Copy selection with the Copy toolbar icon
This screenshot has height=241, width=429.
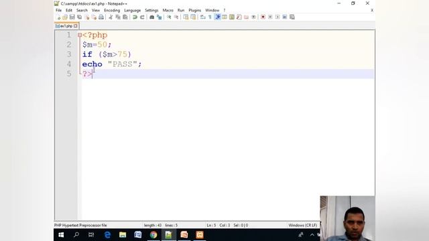tap(118, 17)
